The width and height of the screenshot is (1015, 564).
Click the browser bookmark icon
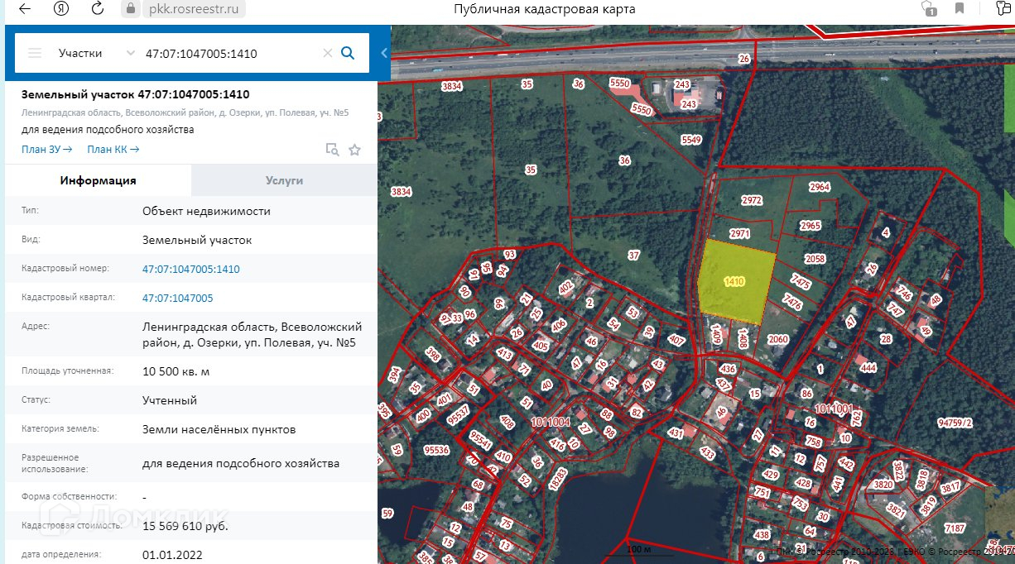(960, 9)
